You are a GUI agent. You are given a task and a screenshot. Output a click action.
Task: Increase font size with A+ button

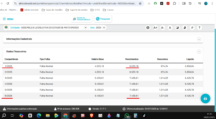click(155, 28)
